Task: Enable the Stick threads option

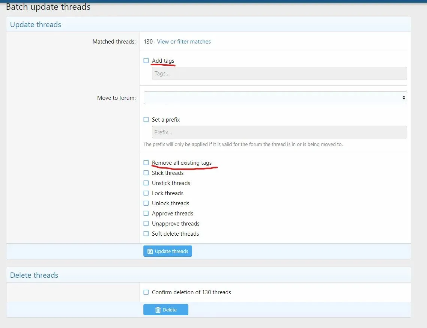Action: (146, 173)
